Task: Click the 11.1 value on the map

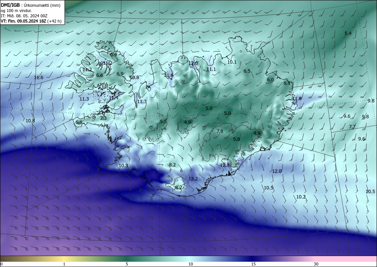Action: click(211, 69)
